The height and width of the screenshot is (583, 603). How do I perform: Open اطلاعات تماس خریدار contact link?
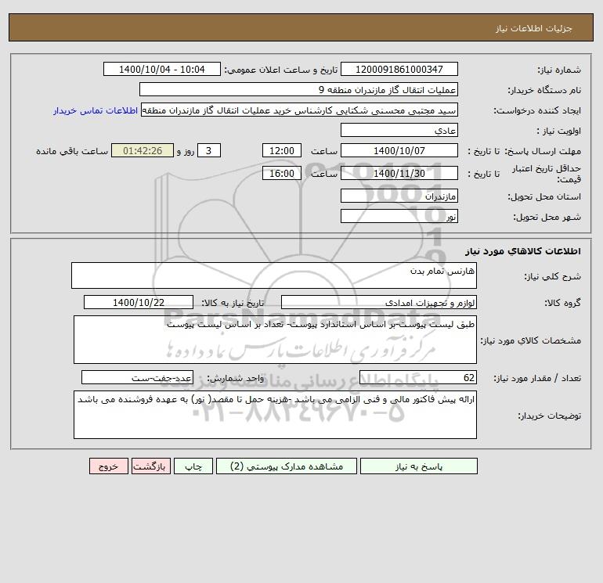point(96,110)
